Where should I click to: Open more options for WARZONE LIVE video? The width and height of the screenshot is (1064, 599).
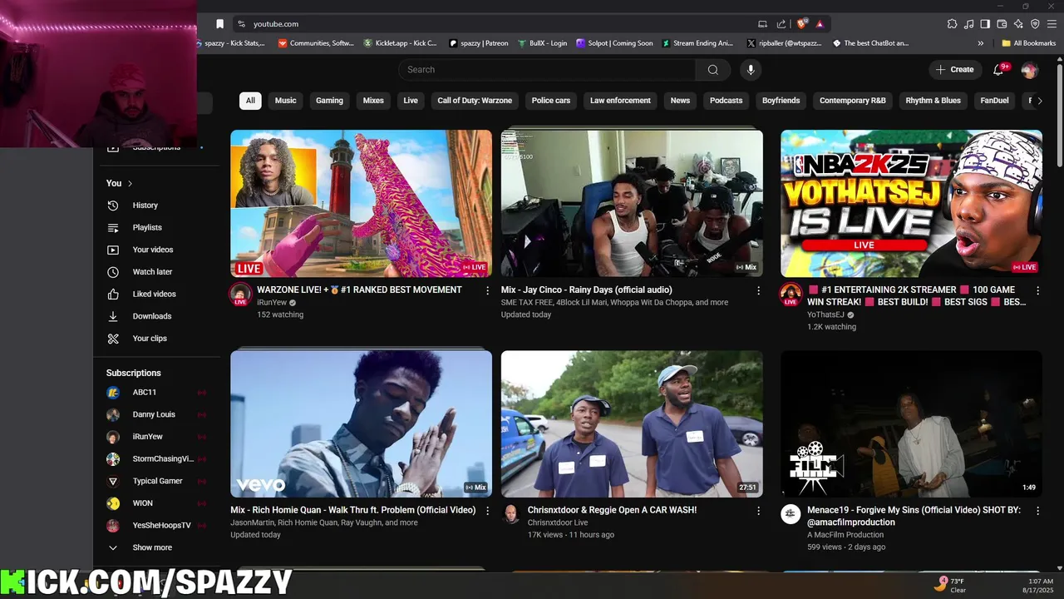pyautogui.click(x=487, y=290)
